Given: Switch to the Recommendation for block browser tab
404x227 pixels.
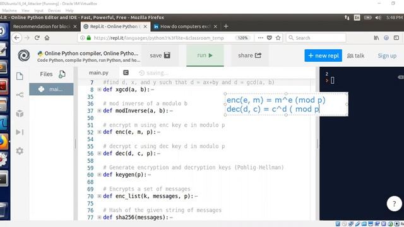Looking at the screenshot, I should (x=42, y=26).
